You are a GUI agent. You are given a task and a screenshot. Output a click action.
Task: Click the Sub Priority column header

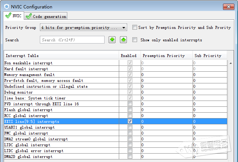coord(208,56)
